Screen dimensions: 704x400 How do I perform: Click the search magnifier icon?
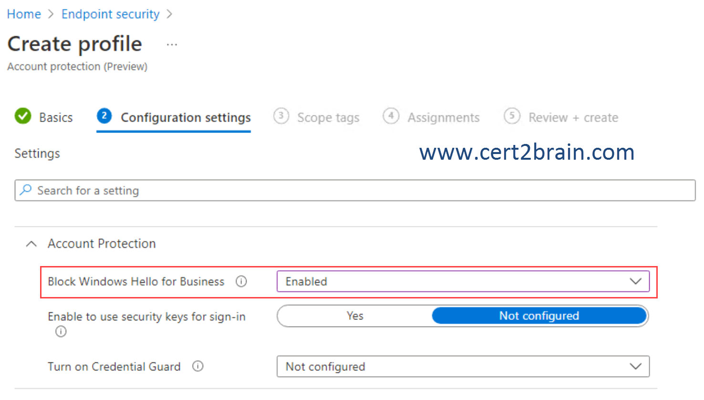pyautogui.click(x=26, y=190)
